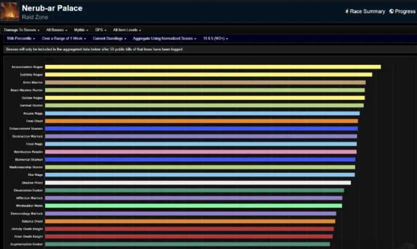
Task: Select the Unholy Death Knight label
Action: [x=27, y=229]
